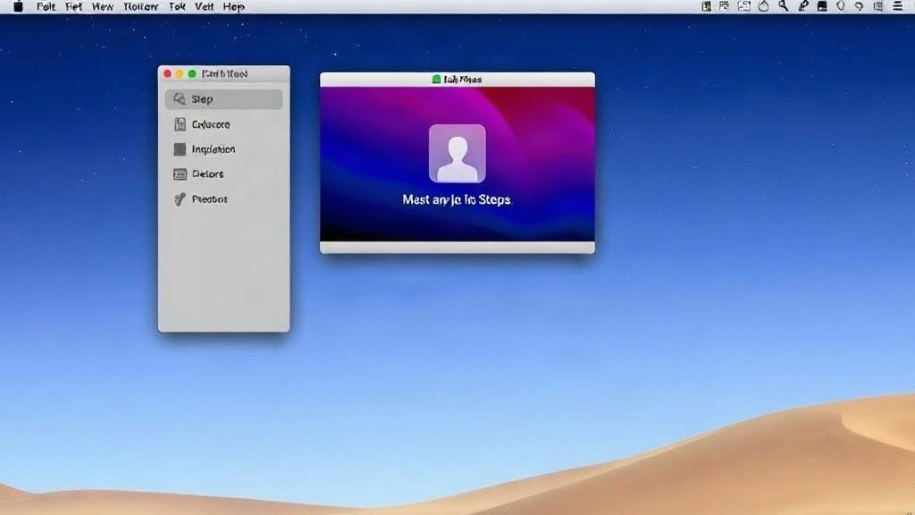Open the "Hep" menu in menu bar
Image resolution: width=915 pixels, height=515 pixels.
(233, 7)
